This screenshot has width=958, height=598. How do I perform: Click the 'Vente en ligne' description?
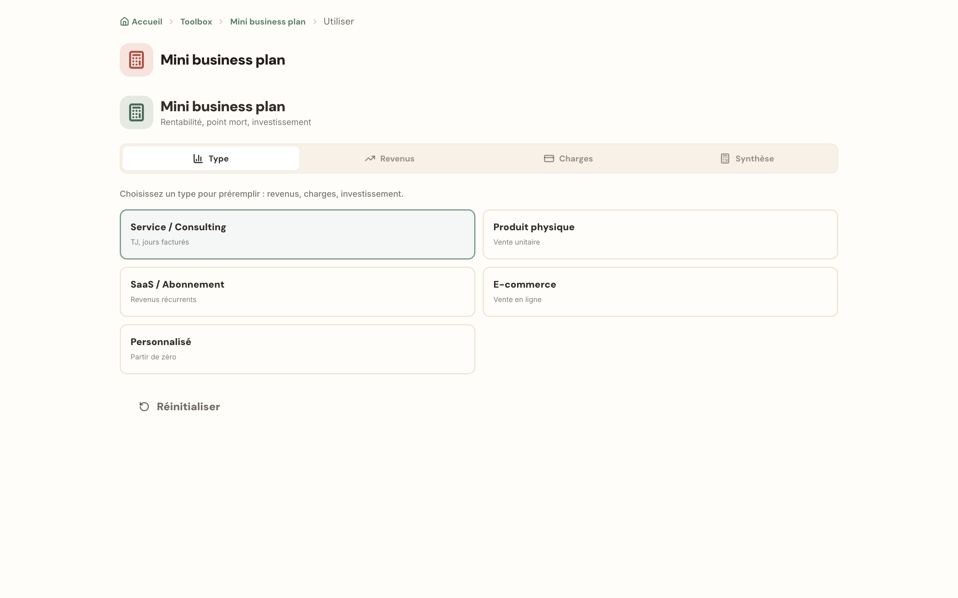click(517, 299)
